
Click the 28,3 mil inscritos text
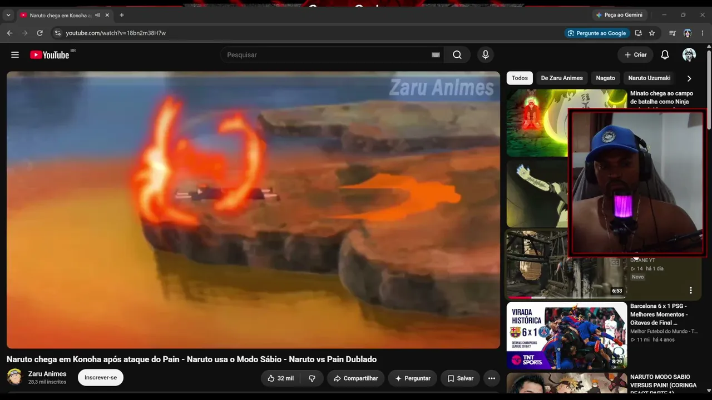[47, 382]
